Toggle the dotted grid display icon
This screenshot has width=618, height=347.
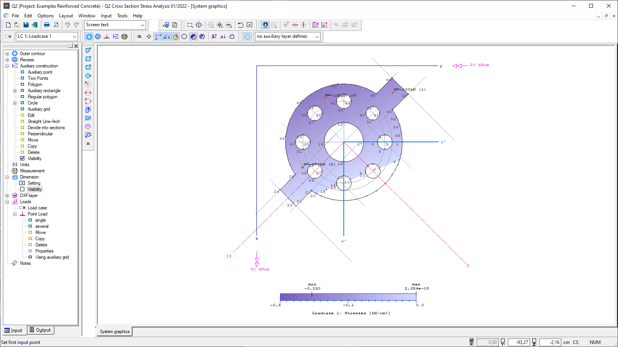274,25
